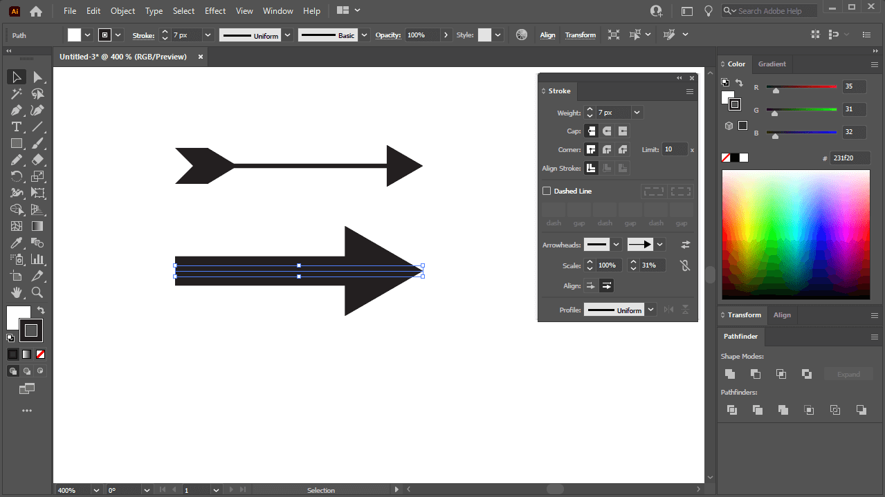
Task: Choose Bevel Join corner option
Action: coord(623,149)
